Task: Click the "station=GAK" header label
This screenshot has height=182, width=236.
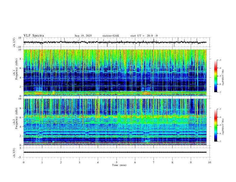Action: pyautogui.click(x=111, y=36)
